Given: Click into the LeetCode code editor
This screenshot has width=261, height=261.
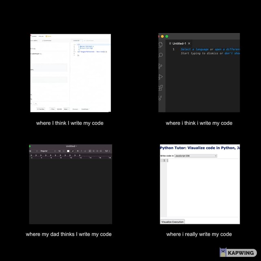Looking at the screenshot, I should coord(91,75).
